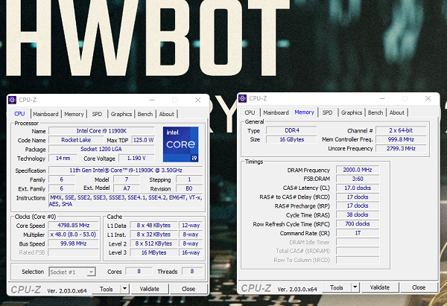The height and width of the screenshot is (306, 447).
Task: Open Graphics tab in the right CPU-Z window
Action: point(352,112)
